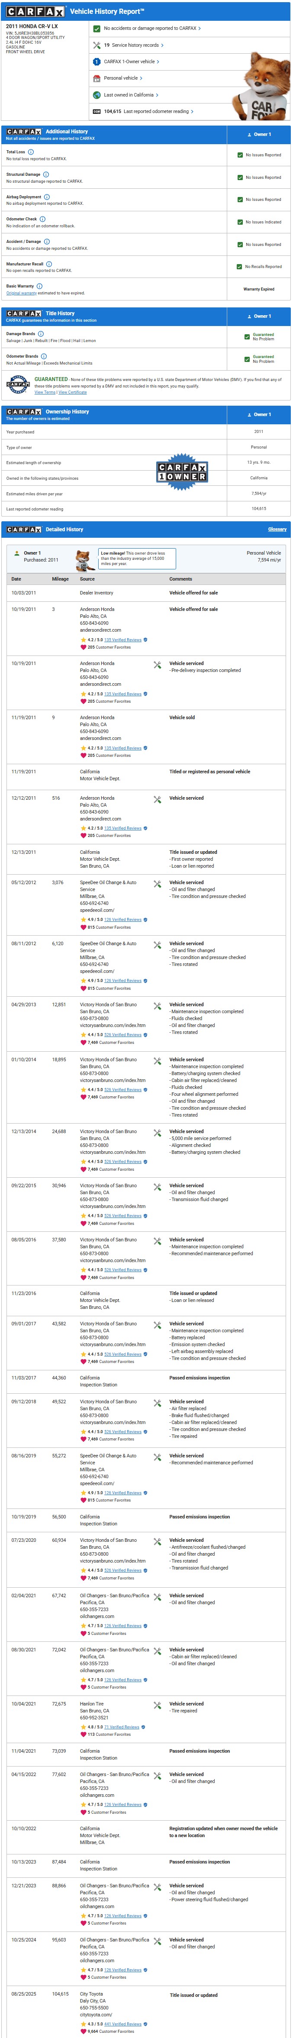Click the CARFAX logo in the top header
Screen dimensions: 293x2038
point(35,12)
